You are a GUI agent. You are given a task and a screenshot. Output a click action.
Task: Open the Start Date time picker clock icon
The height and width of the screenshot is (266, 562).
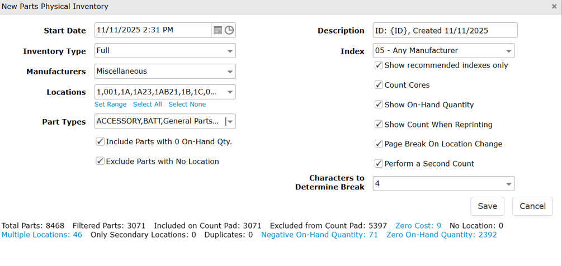tap(229, 30)
